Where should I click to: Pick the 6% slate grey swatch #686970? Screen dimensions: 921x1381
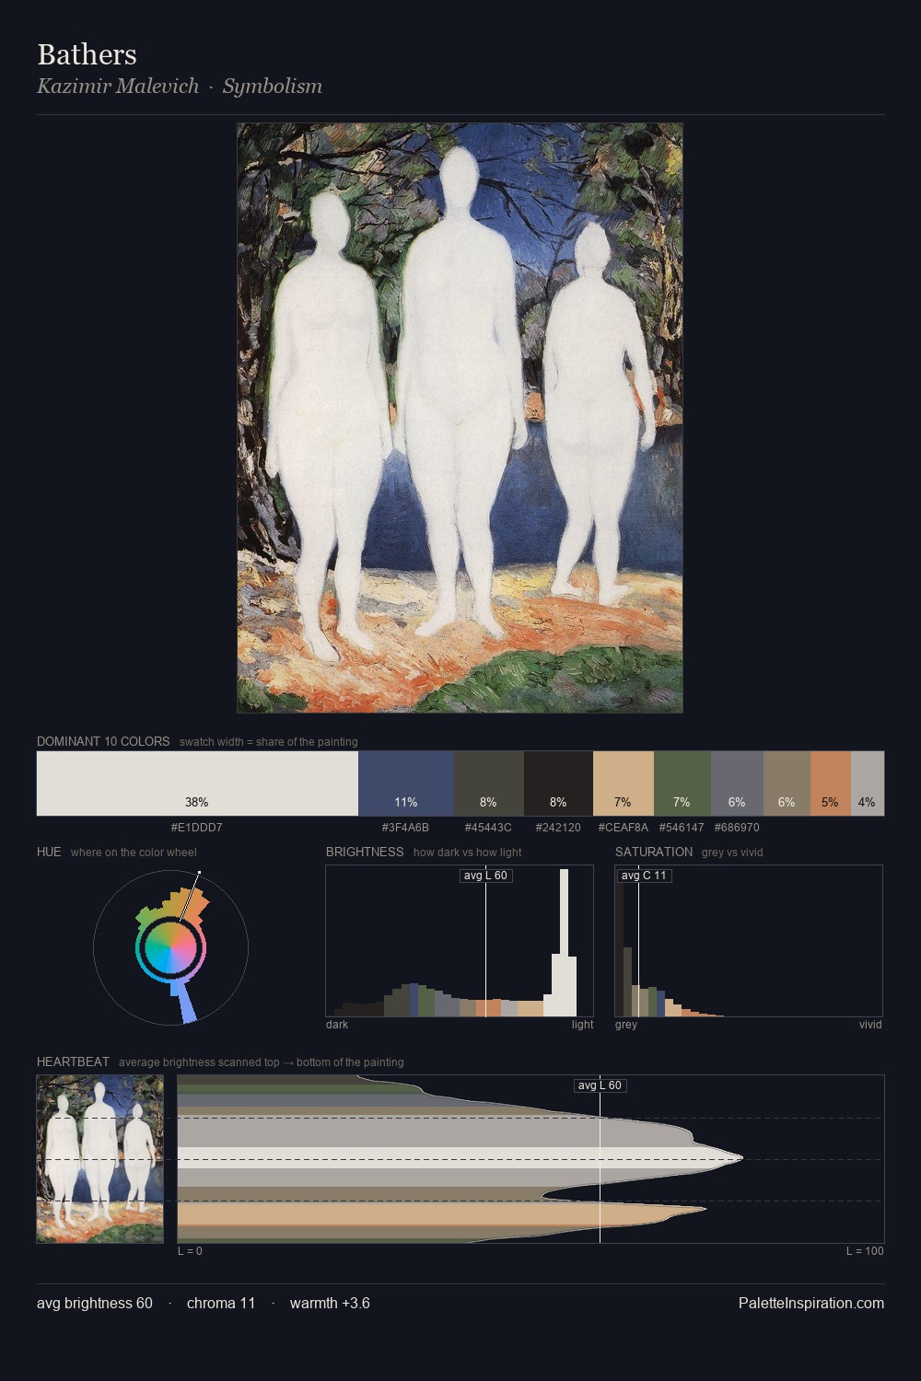[x=737, y=783]
